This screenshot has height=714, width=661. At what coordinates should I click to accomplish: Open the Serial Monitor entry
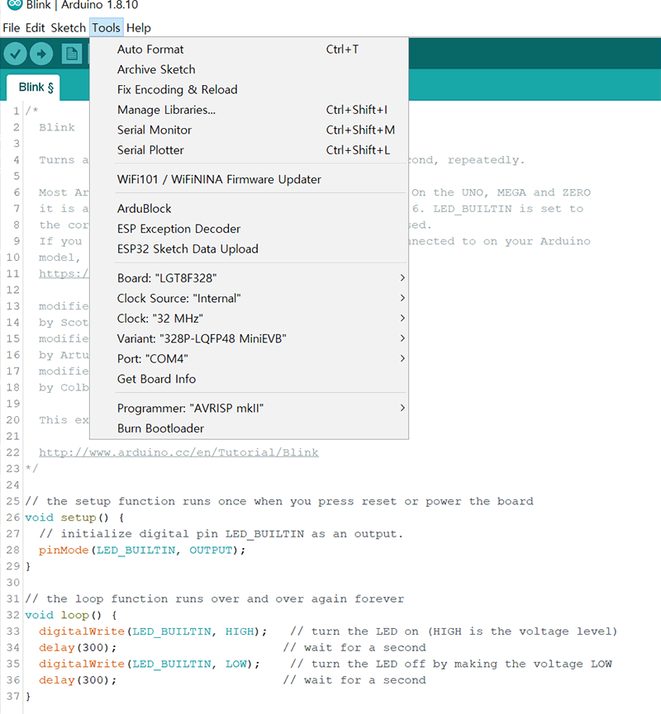pyautogui.click(x=249, y=130)
